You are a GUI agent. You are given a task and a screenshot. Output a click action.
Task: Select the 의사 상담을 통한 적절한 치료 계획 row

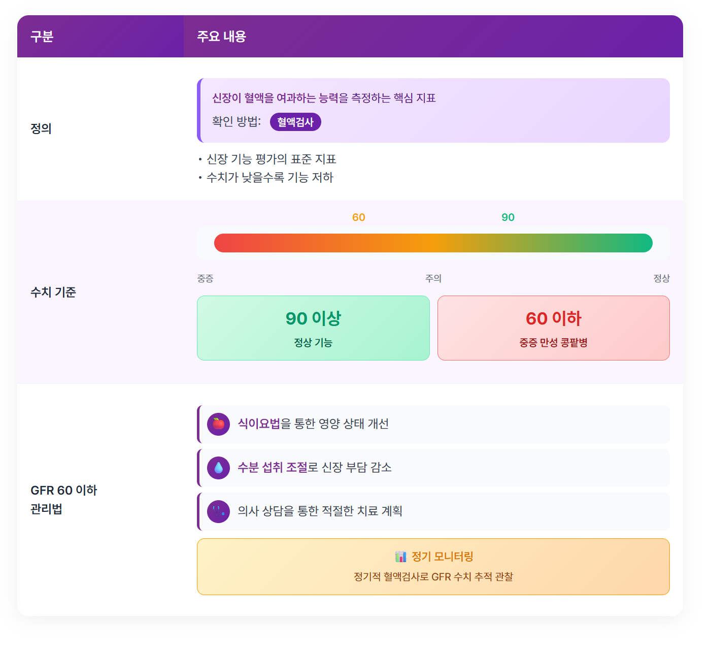click(x=433, y=511)
